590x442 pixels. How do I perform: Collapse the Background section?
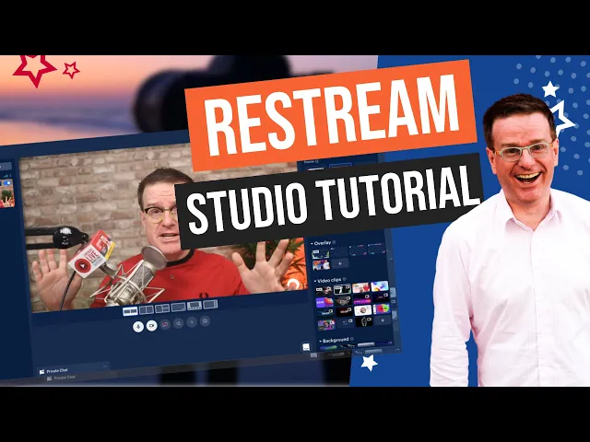coord(321,342)
